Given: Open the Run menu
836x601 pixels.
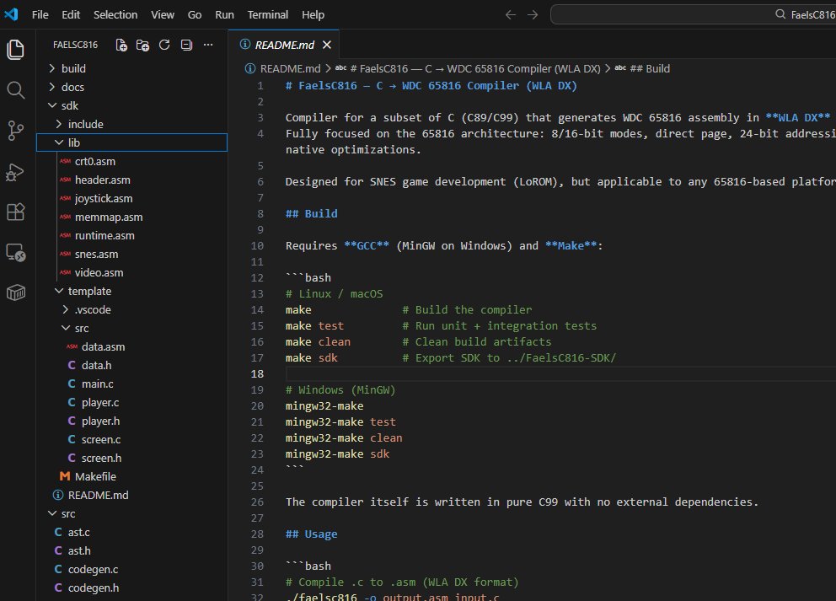Looking at the screenshot, I should coord(224,15).
